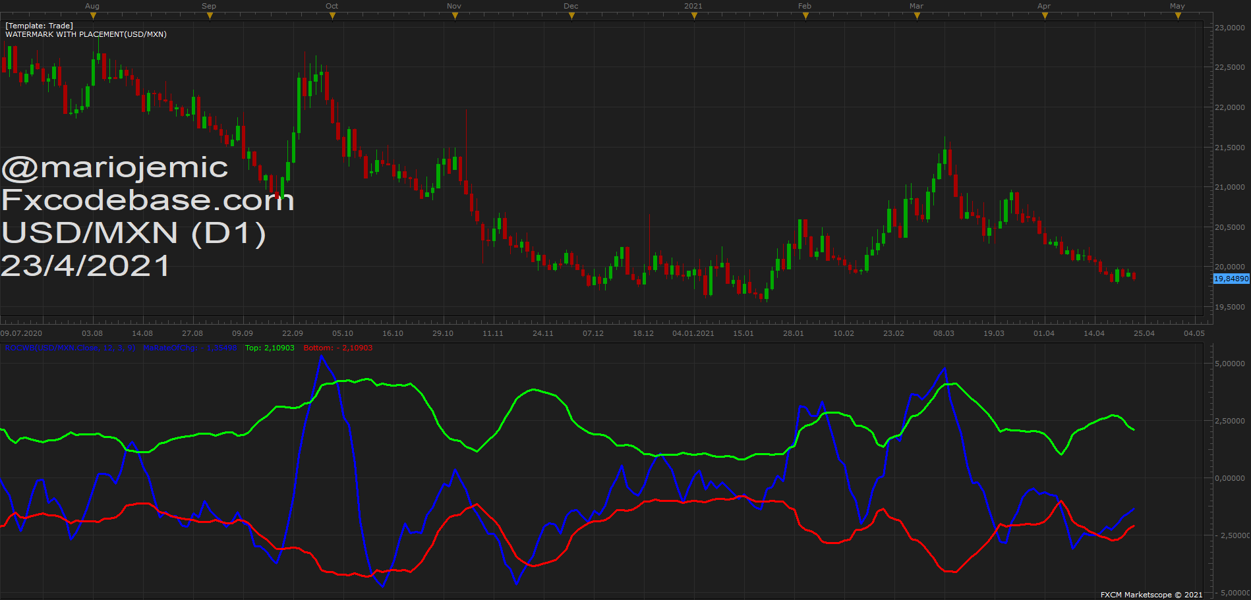Screen dimensions: 1251x600
Task: Click the 22.09 date axis label
Action: [x=293, y=333]
